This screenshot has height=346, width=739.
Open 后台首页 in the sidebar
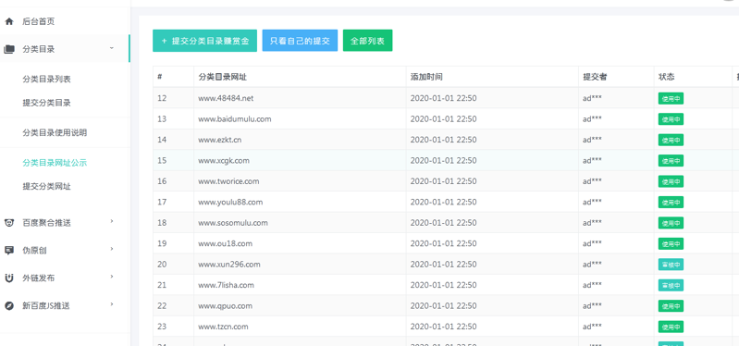coord(39,21)
